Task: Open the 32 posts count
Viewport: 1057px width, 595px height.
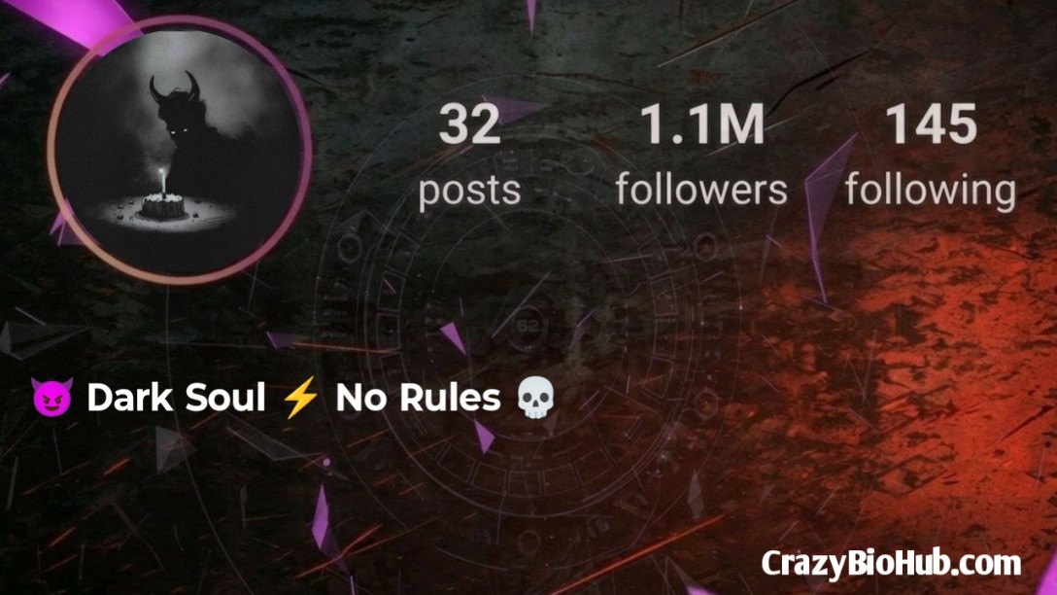Action: 469,124
